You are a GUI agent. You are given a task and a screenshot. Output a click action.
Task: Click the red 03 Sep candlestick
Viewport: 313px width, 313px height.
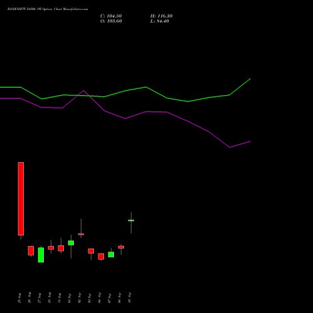pyautogui.click(x=91, y=251)
